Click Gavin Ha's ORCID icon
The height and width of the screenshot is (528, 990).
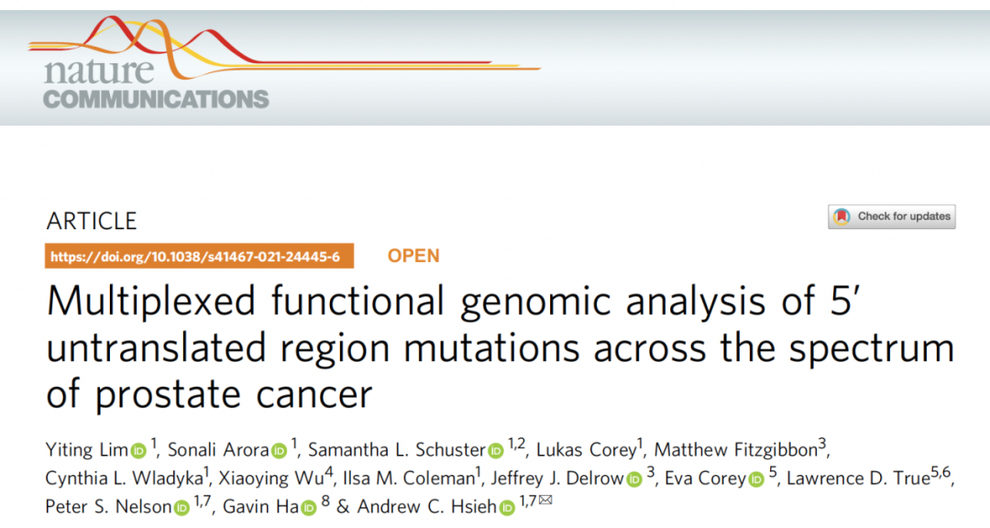point(308,508)
